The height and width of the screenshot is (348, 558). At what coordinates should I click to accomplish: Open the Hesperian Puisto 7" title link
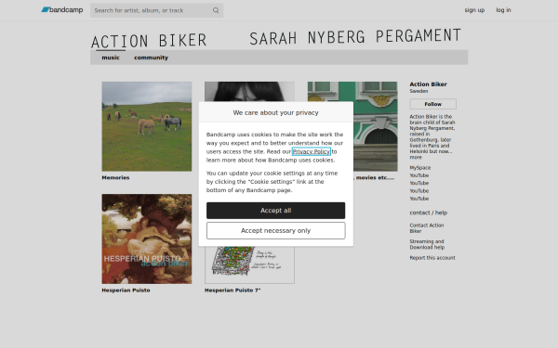pyautogui.click(x=232, y=290)
